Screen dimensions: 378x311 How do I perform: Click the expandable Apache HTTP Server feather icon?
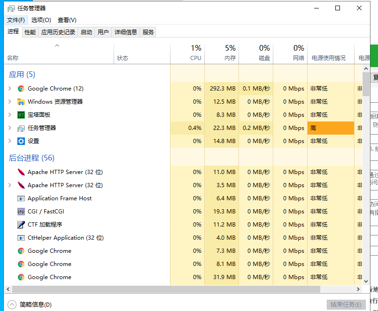(x=21, y=185)
